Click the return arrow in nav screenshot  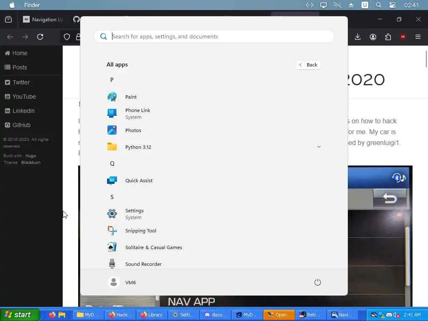click(x=390, y=199)
